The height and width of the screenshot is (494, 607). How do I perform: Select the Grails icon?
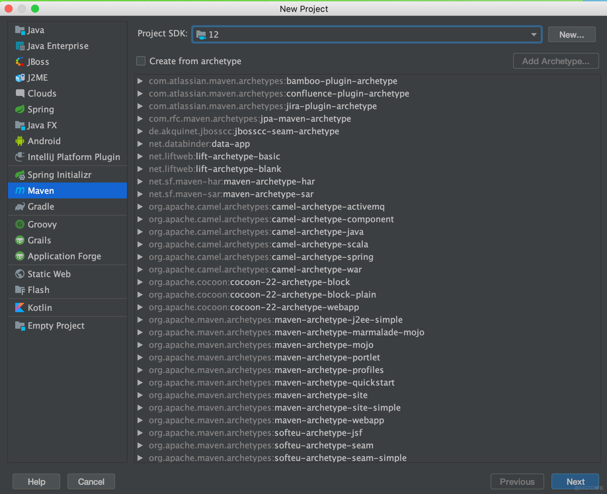pyautogui.click(x=20, y=240)
